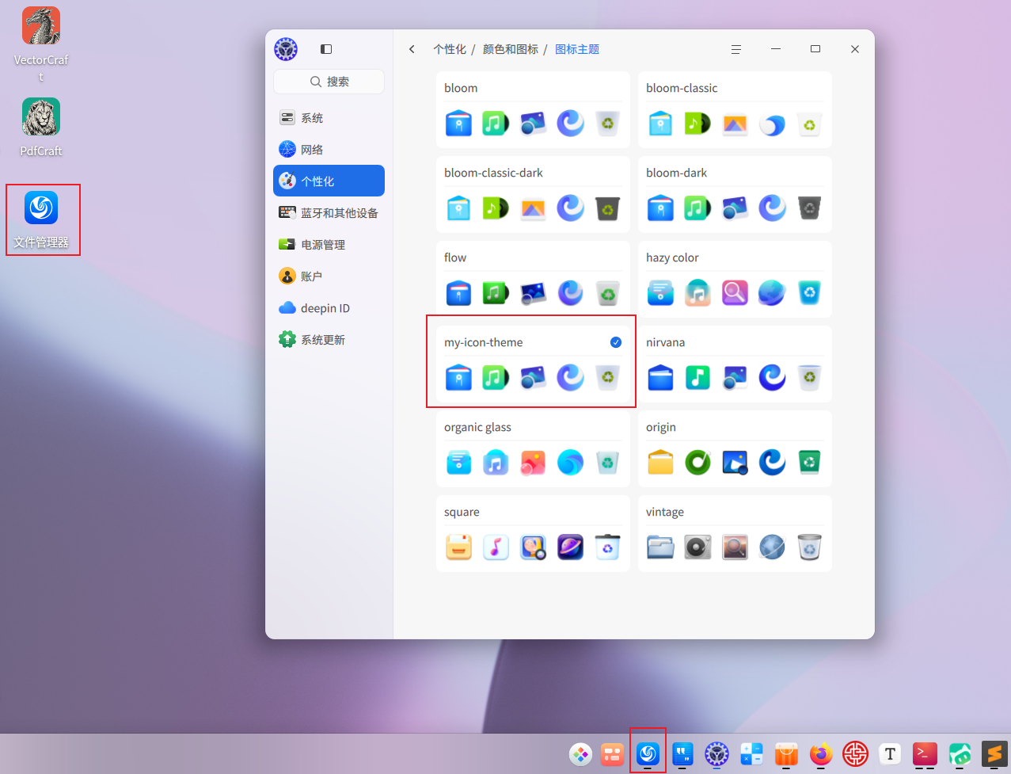This screenshot has height=774, width=1011.
Task: Open 系统更新 in the sidebar
Action: point(329,340)
